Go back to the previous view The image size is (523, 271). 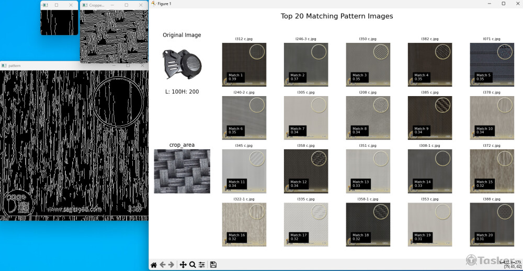(x=163, y=265)
